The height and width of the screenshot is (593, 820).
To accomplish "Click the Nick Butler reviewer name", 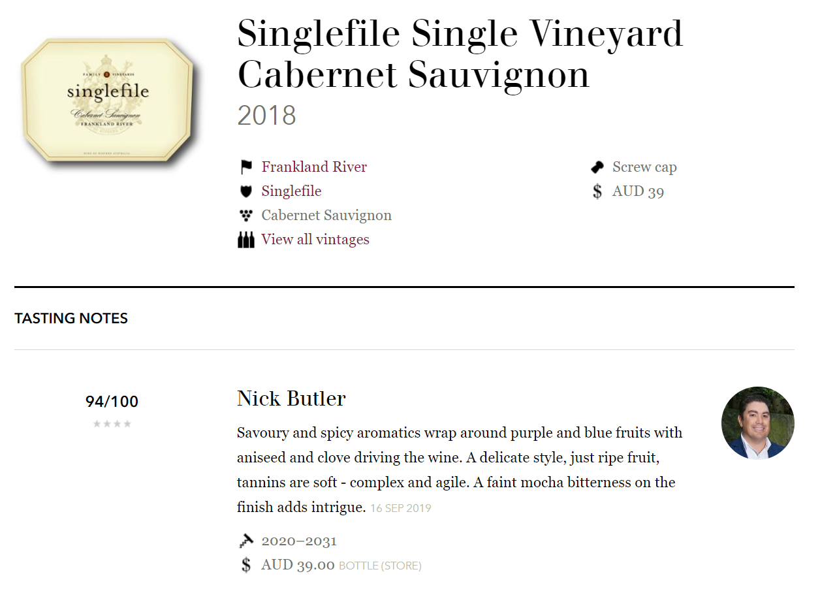I will 291,398.
